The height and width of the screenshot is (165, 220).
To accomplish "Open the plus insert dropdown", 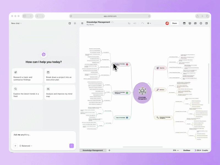I will pos(149,23).
